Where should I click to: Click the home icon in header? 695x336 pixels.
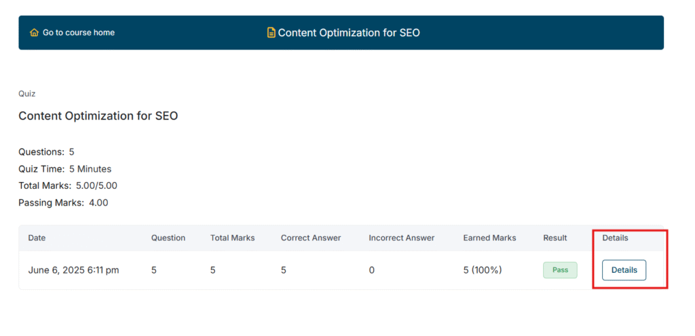click(x=34, y=33)
